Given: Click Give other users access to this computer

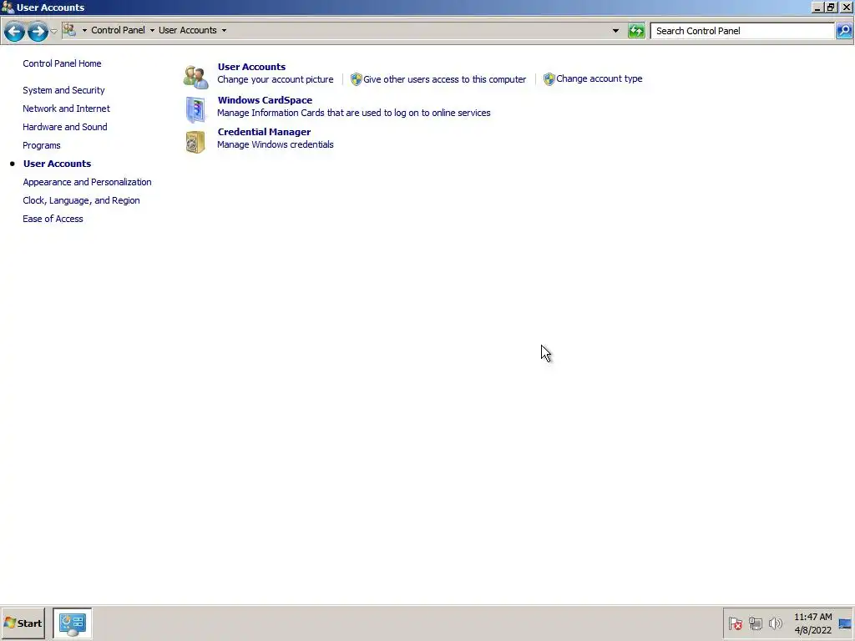Looking at the screenshot, I should 445,79.
